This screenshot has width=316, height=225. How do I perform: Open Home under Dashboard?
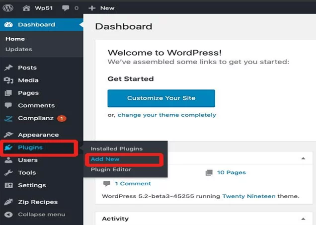15,39
